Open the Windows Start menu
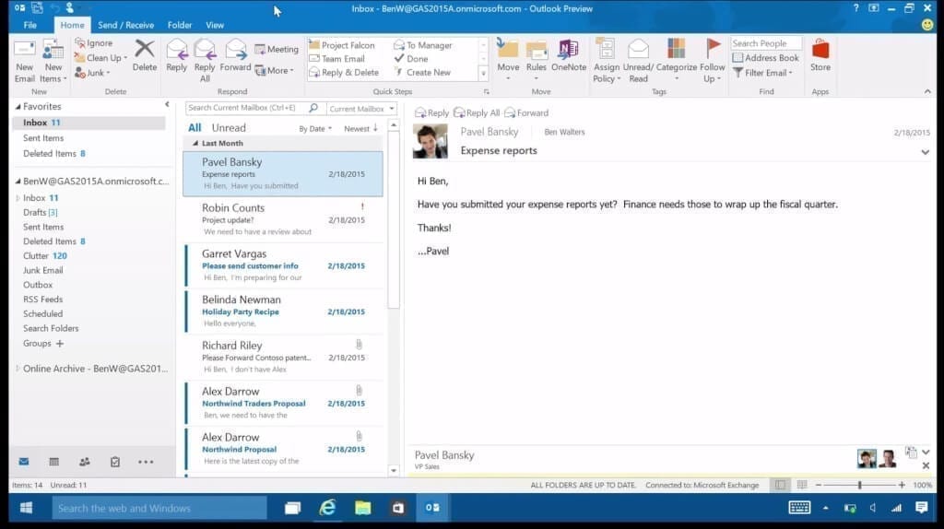This screenshot has width=944, height=529. [x=26, y=508]
